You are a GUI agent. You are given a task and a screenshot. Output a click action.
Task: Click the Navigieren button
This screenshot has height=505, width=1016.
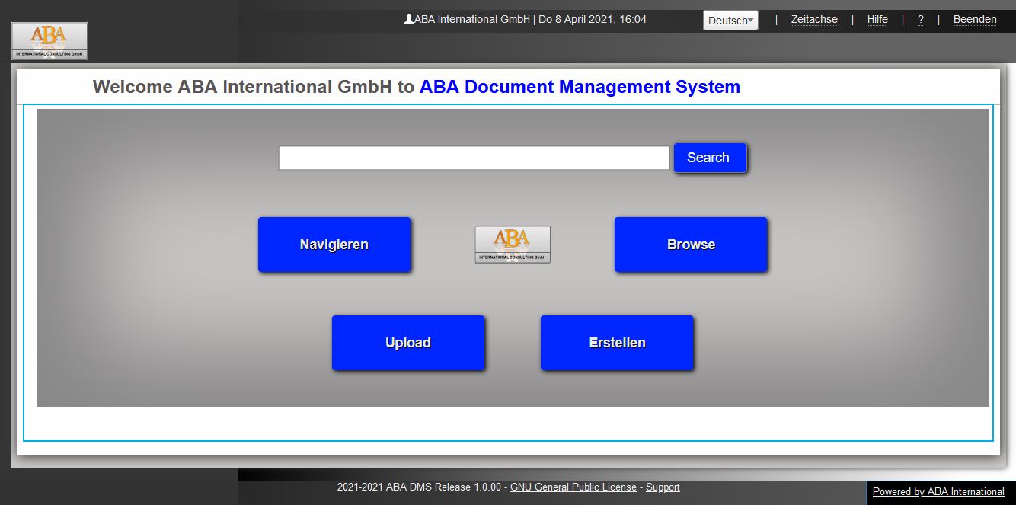[x=334, y=245]
